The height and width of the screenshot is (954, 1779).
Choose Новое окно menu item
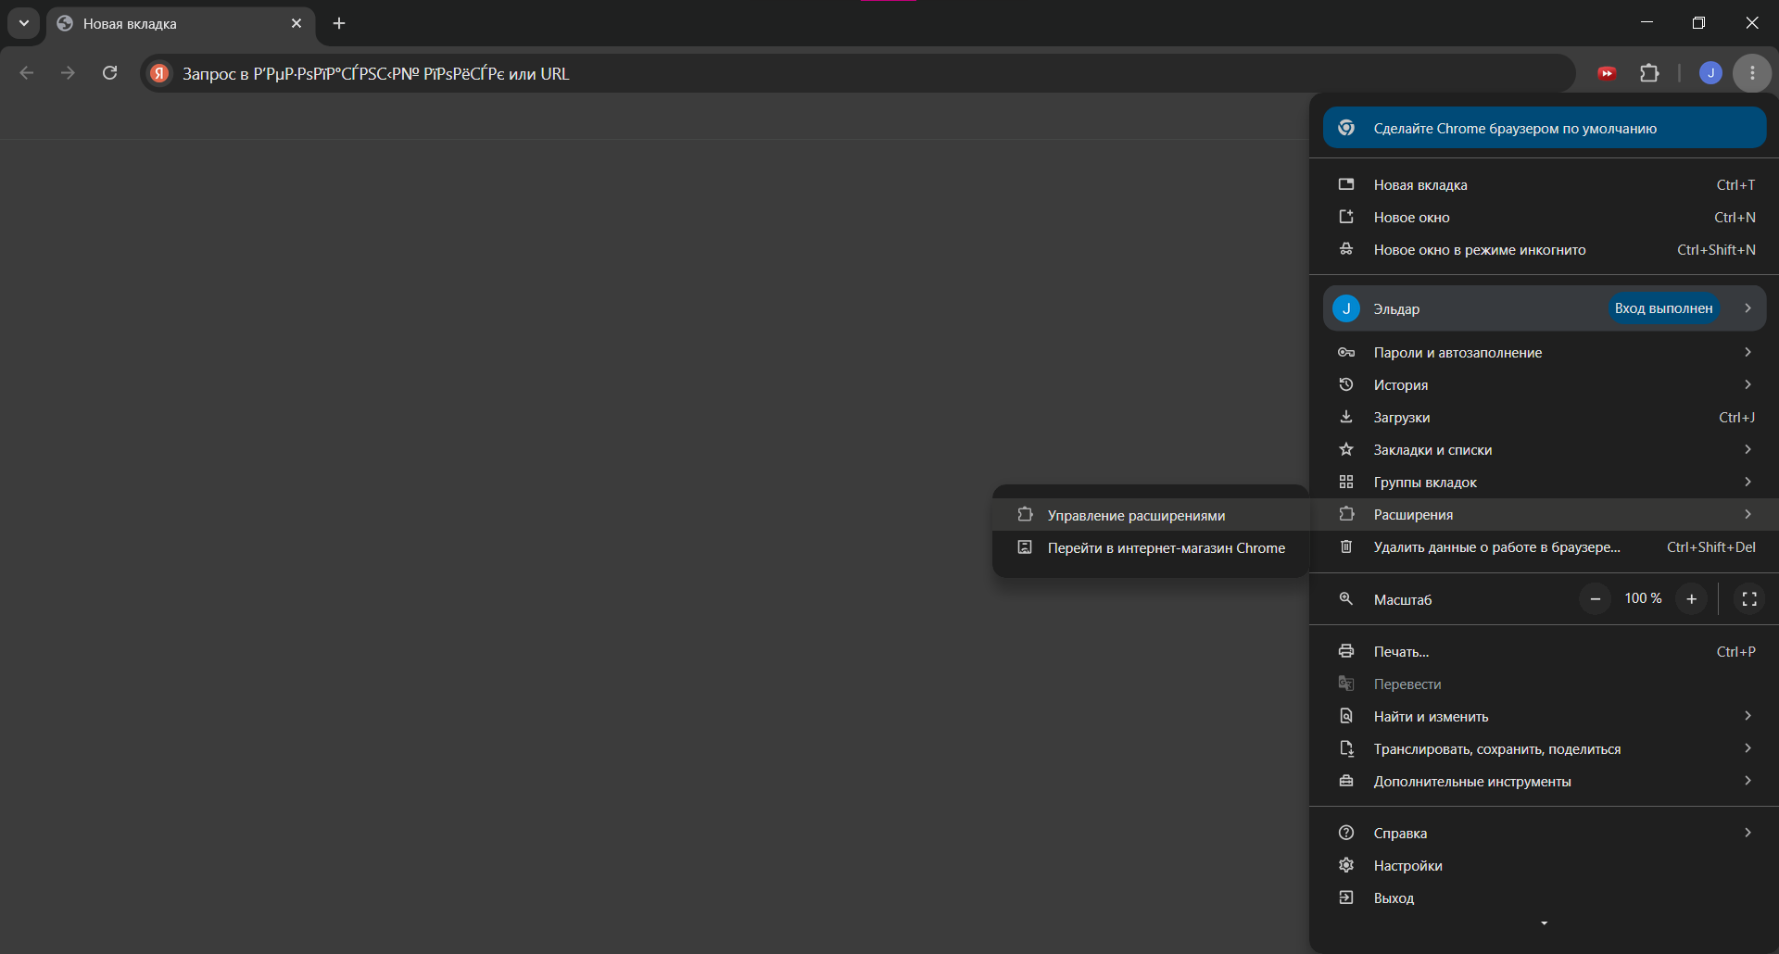pyautogui.click(x=1545, y=217)
